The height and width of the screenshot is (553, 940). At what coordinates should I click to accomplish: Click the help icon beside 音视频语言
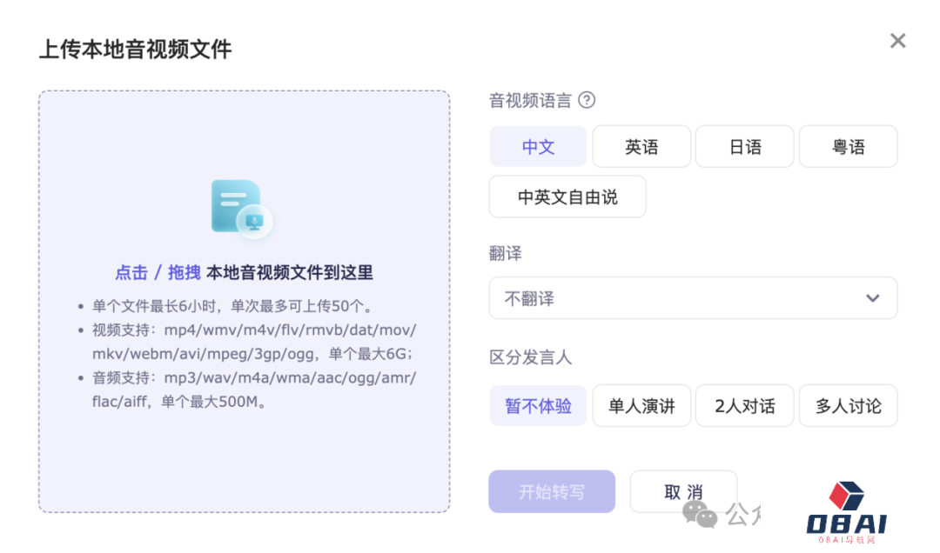point(587,100)
